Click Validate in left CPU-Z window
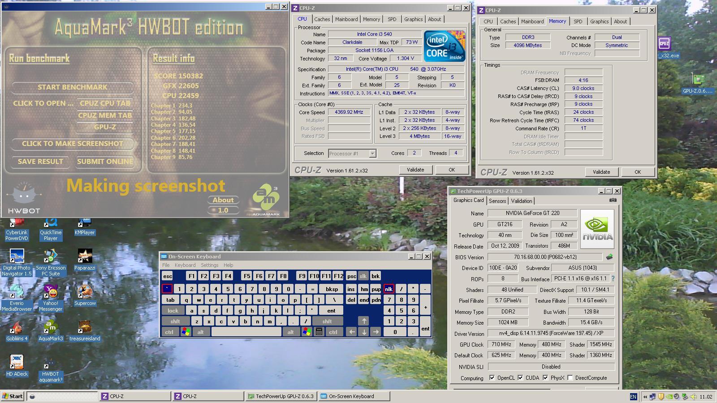The image size is (717, 403). pyautogui.click(x=415, y=170)
